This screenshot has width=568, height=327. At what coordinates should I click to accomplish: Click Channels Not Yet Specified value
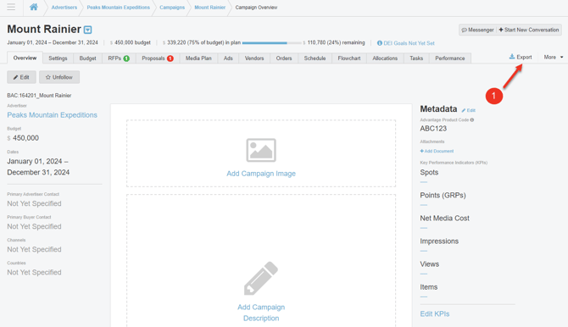pyautogui.click(x=34, y=250)
